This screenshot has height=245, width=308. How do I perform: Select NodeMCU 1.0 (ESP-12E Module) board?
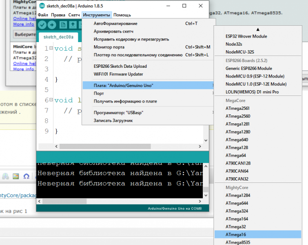pyautogui.click(x=258, y=84)
